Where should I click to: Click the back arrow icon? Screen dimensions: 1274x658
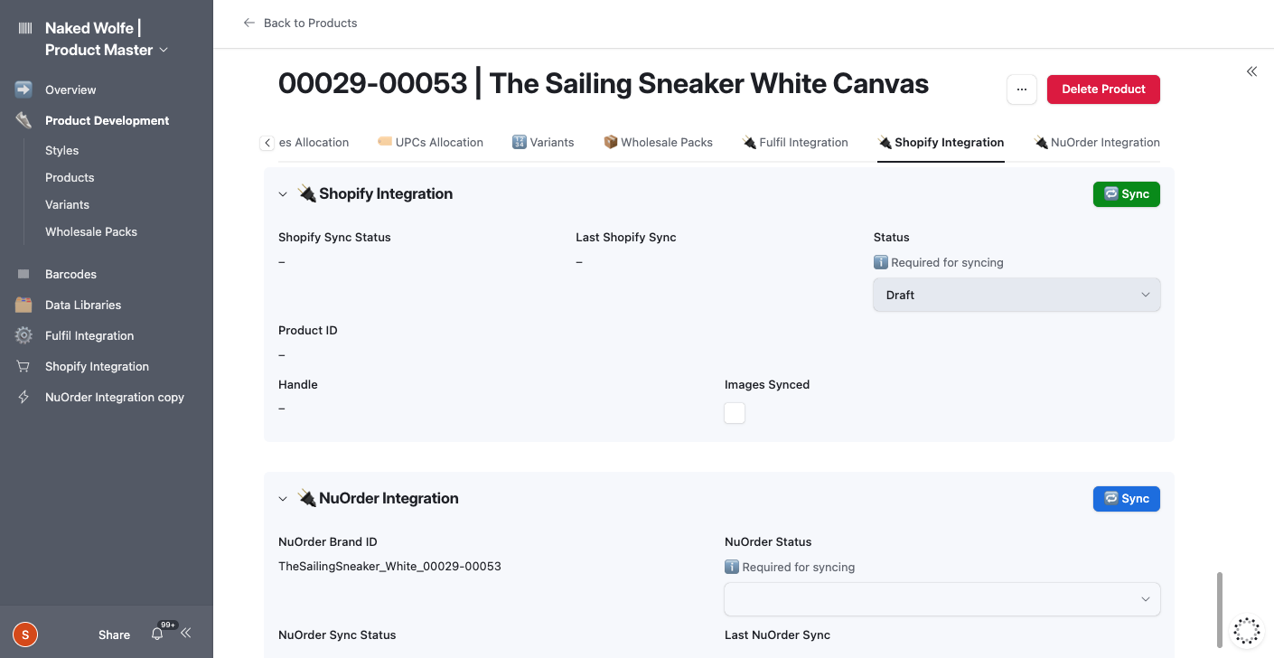click(x=249, y=23)
